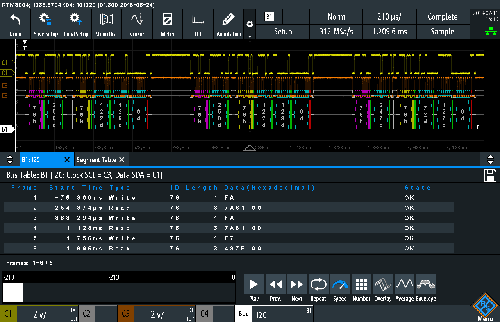Enable channel C4 in the bottom bar

click(204, 314)
